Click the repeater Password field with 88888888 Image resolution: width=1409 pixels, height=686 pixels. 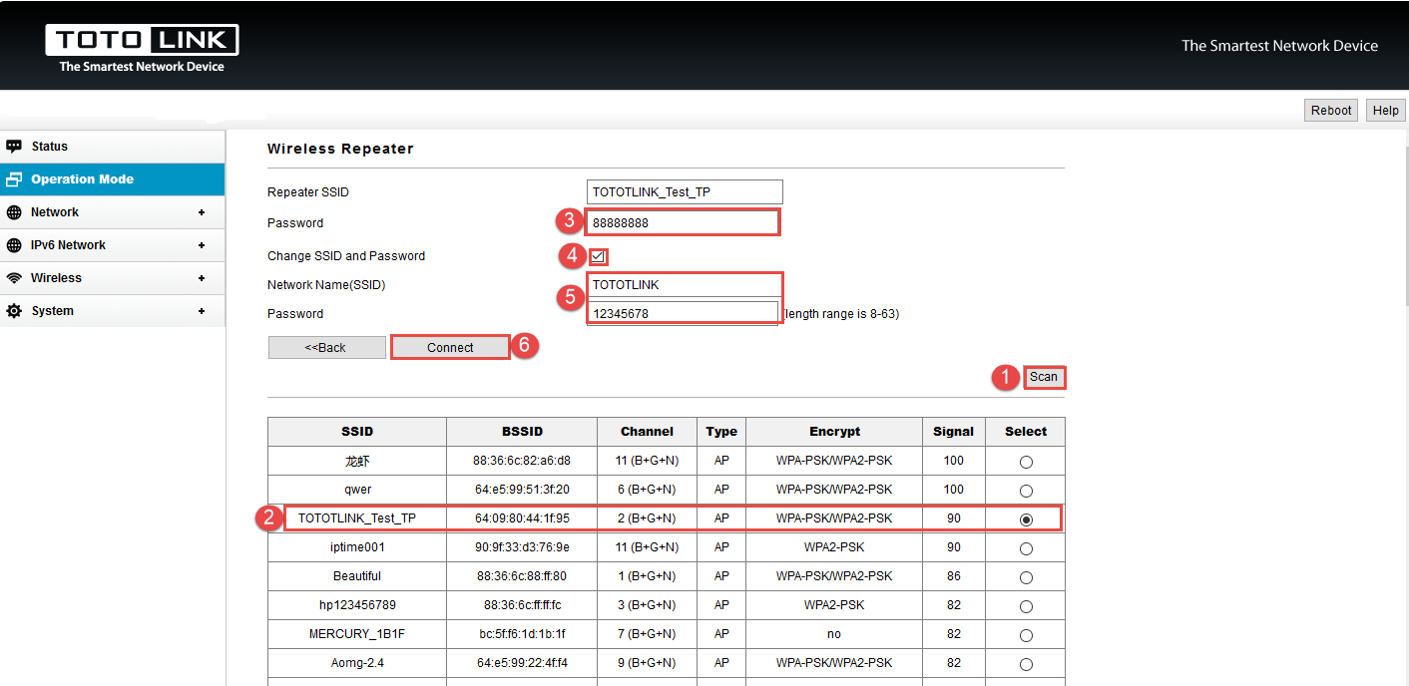point(682,222)
